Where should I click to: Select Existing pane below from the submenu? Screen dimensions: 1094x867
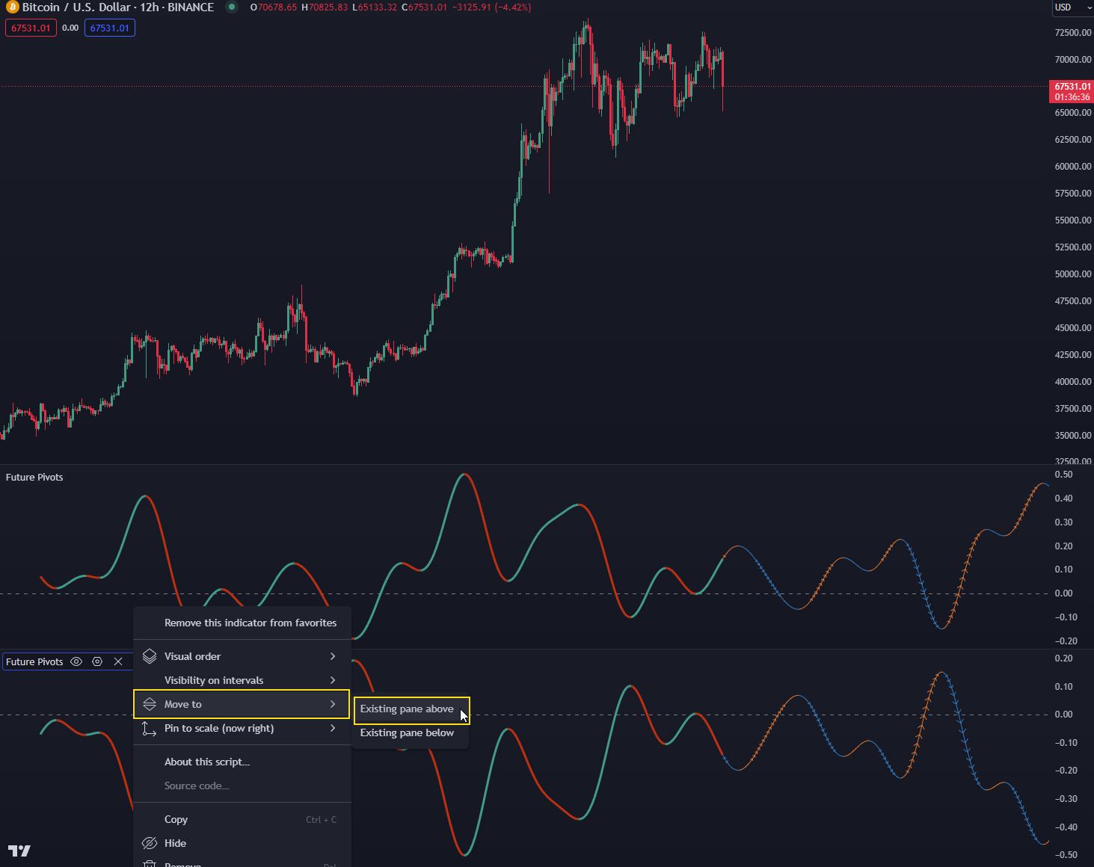tap(407, 732)
